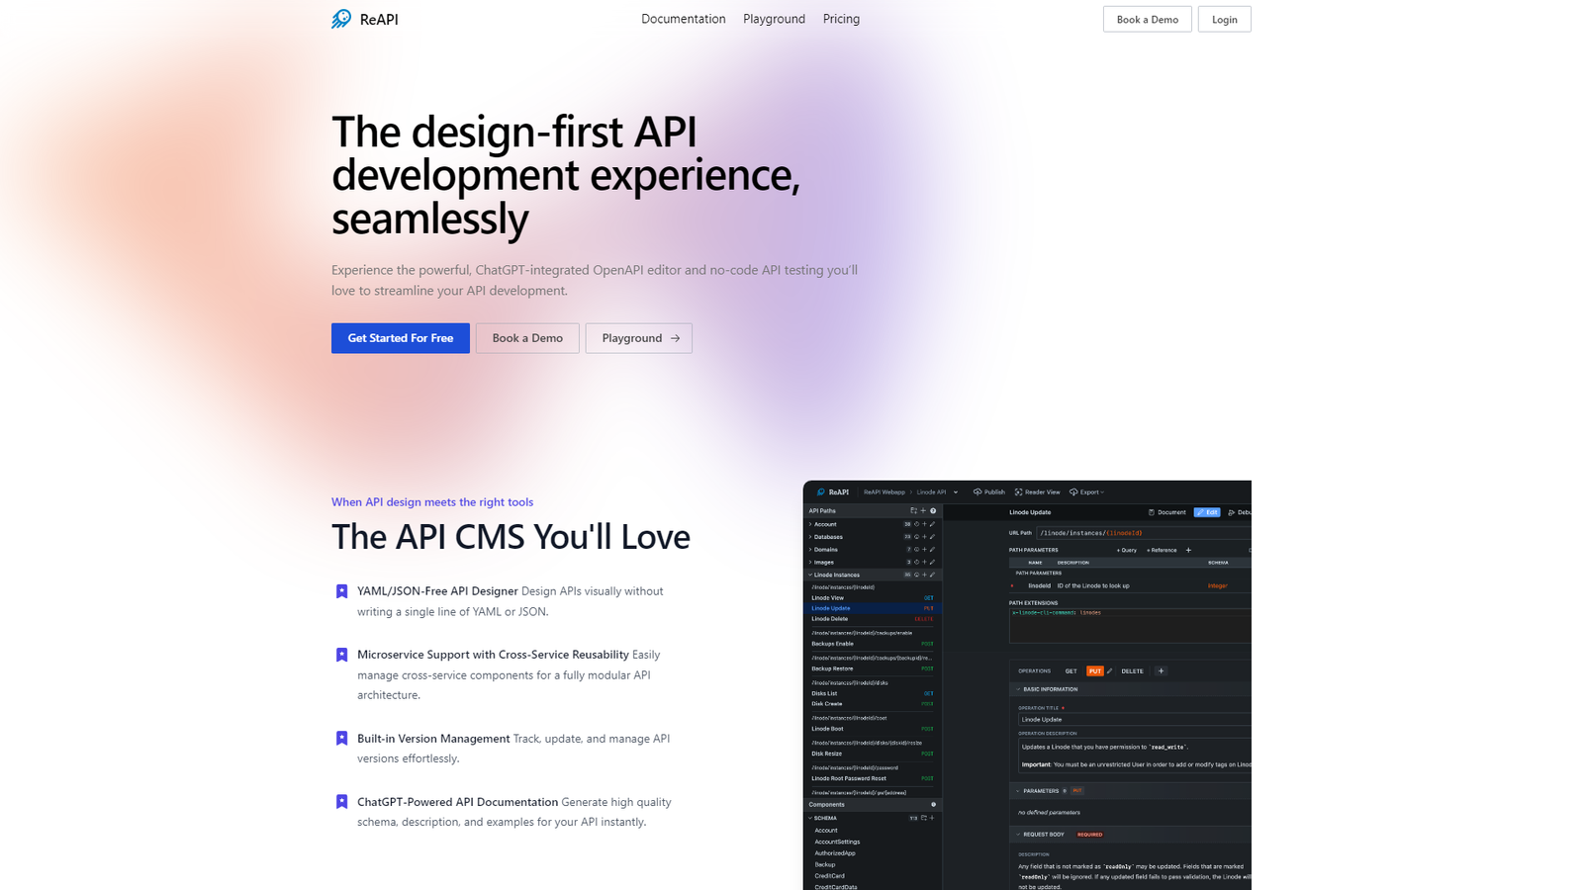Click the pencil icon on the Databases row
Viewport: 1583px width, 890px height.
[932, 537]
